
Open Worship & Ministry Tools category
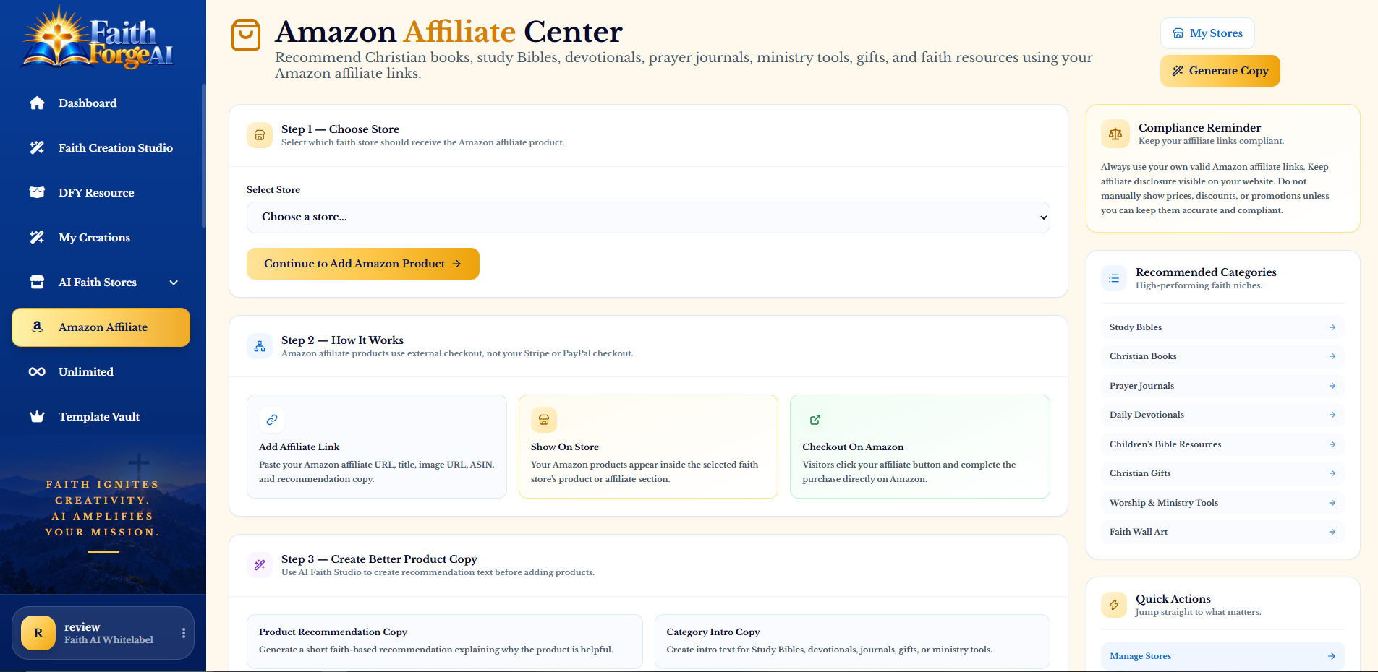pyautogui.click(x=1222, y=503)
